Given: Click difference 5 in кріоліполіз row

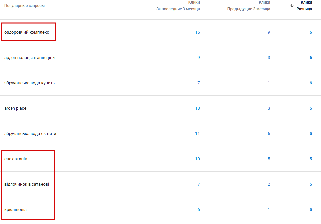Looking at the screenshot, I should point(311,210).
